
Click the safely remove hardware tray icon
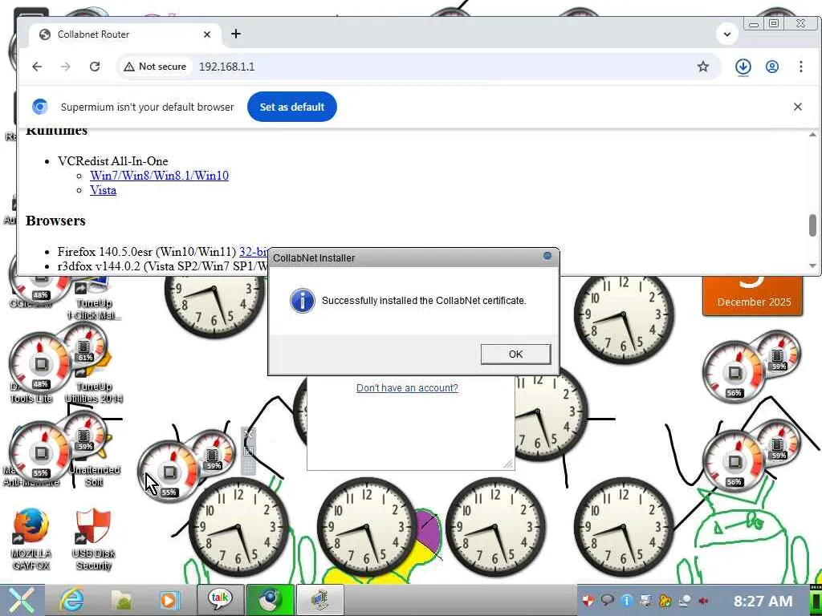point(684,600)
